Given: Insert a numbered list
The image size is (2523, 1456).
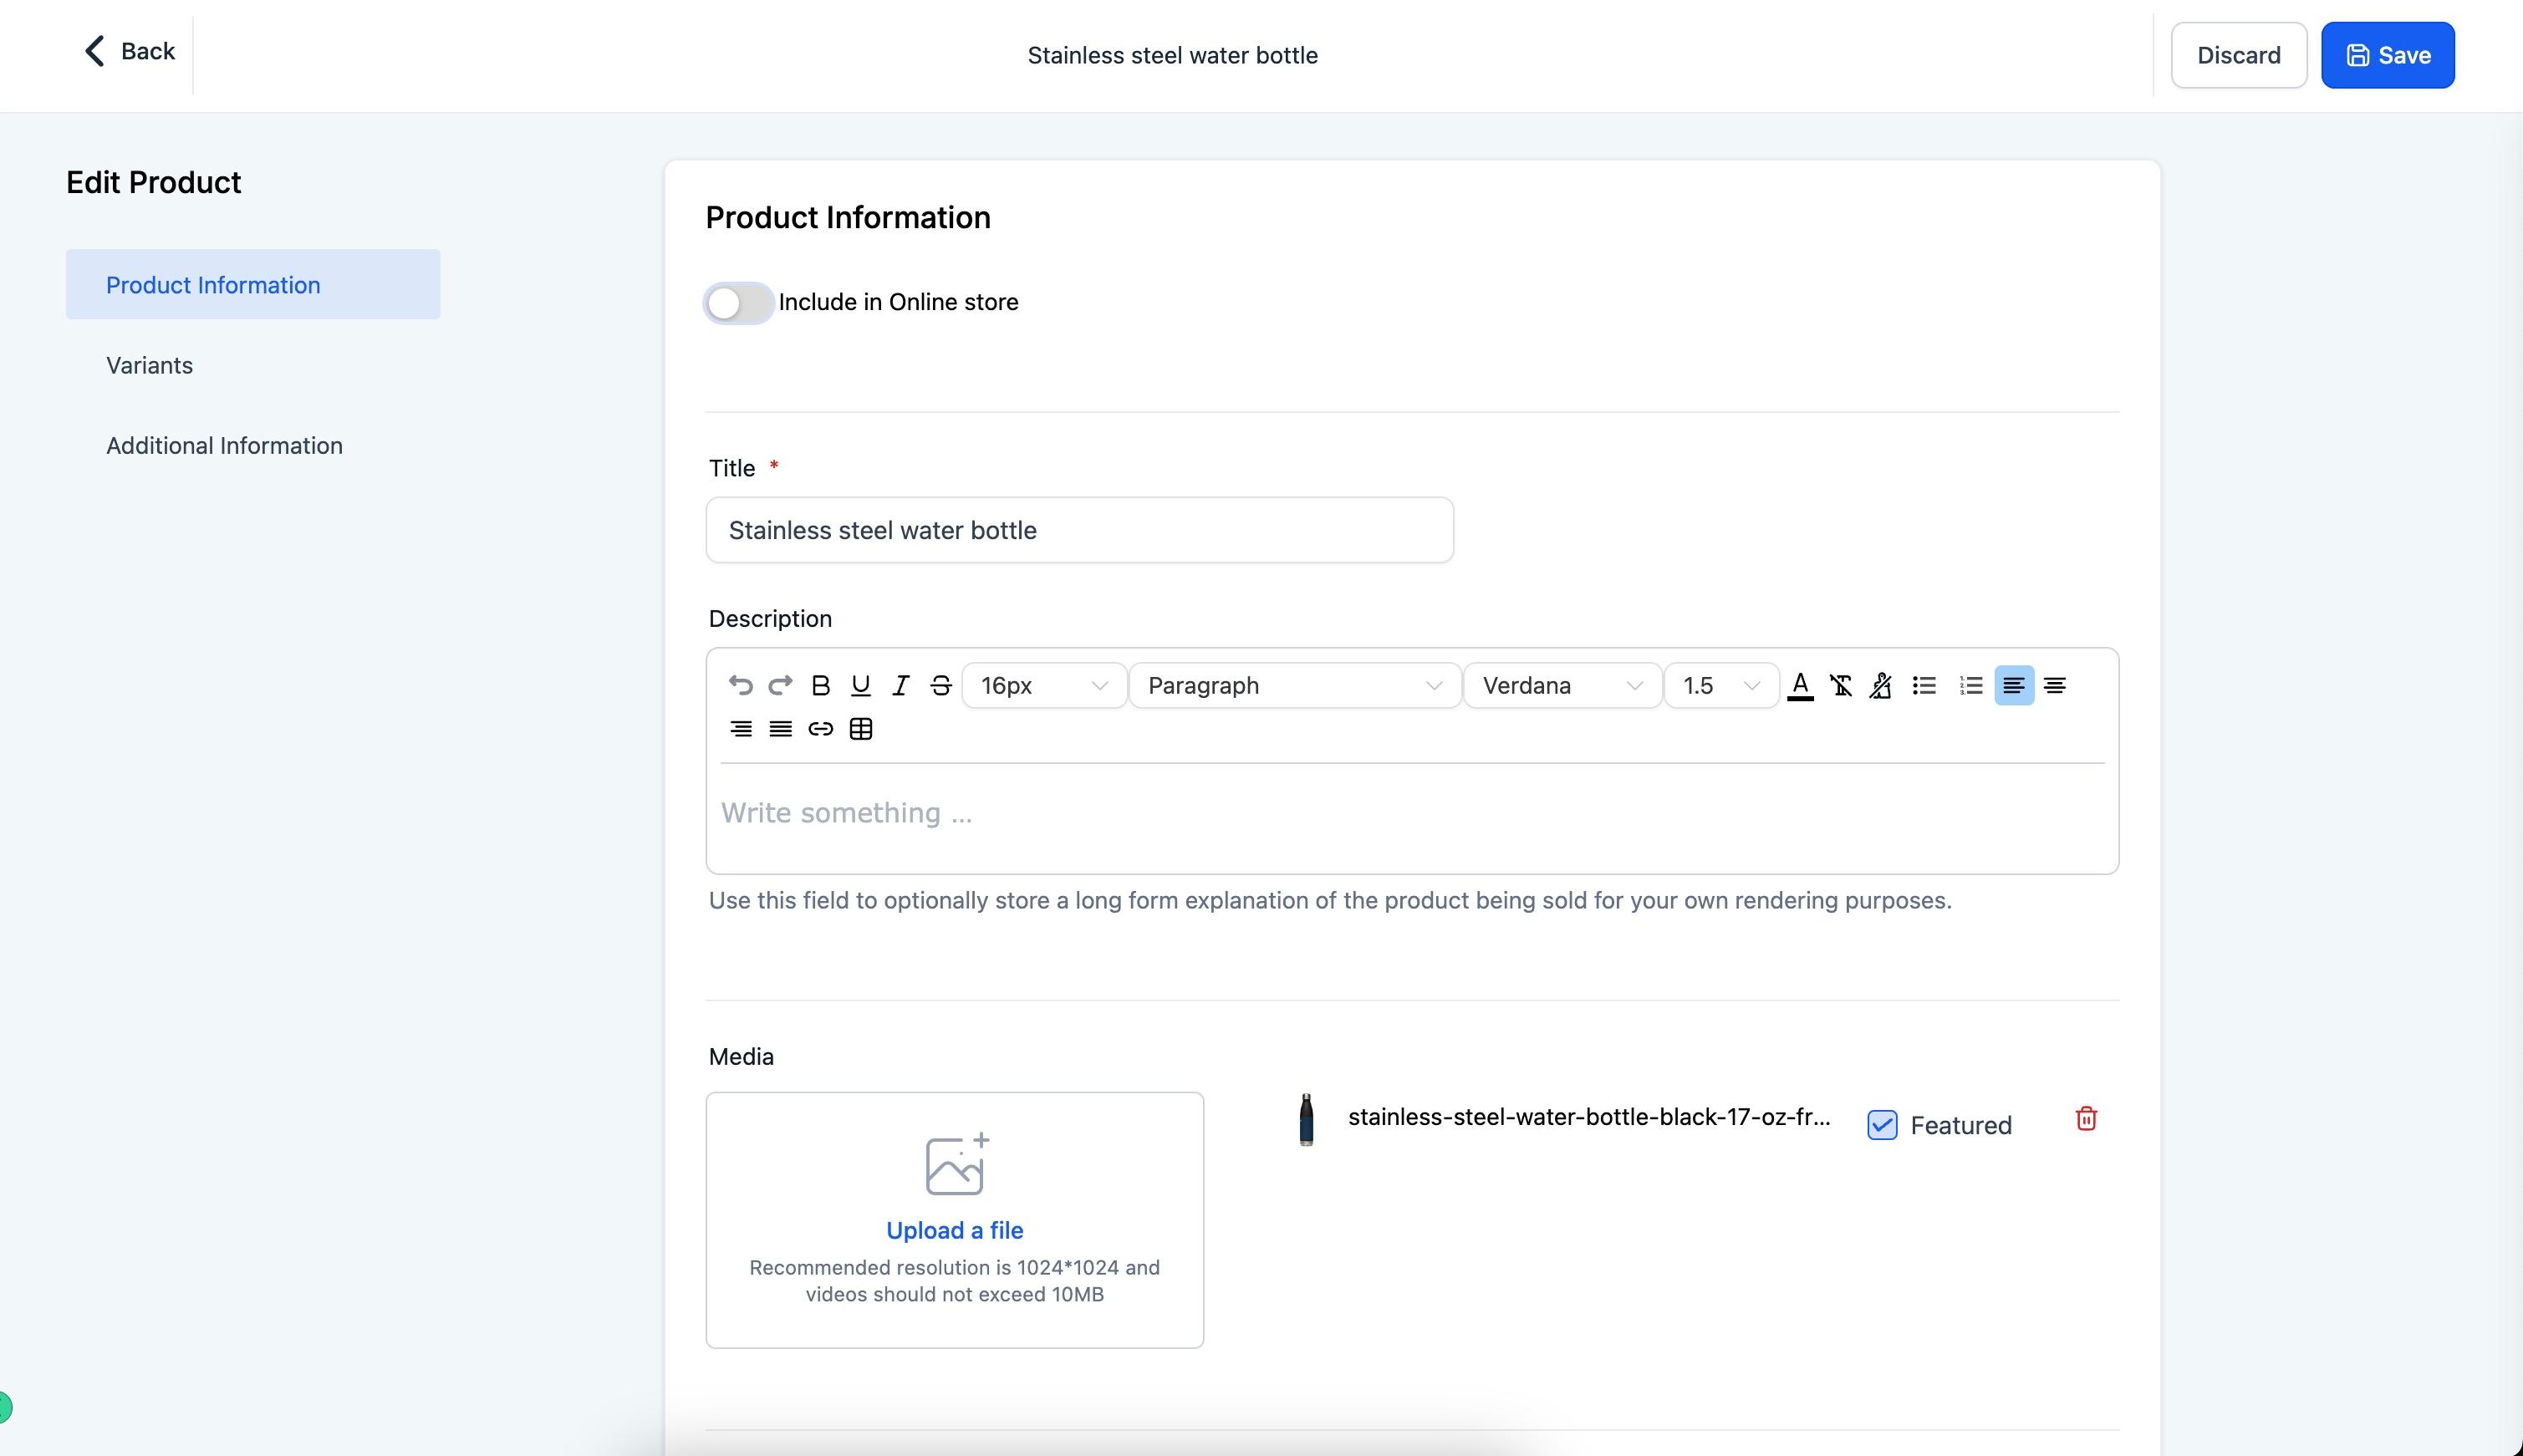Looking at the screenshot, I should (1970, 685).
